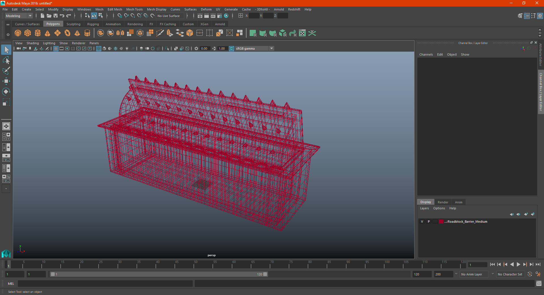Select the Paint Selection tool
The image size is (544, 295).
click(x=6, y=71)
